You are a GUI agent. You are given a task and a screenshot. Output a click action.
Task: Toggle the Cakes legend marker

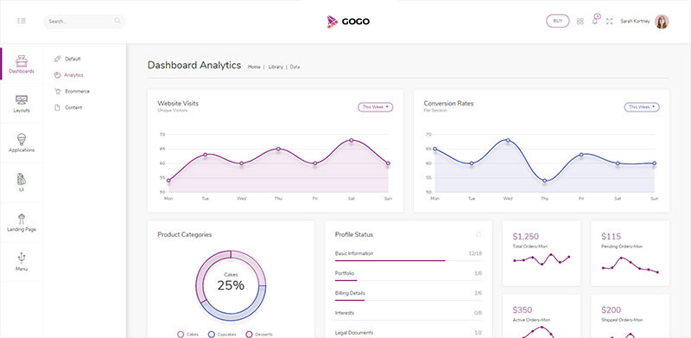(181, 335)
